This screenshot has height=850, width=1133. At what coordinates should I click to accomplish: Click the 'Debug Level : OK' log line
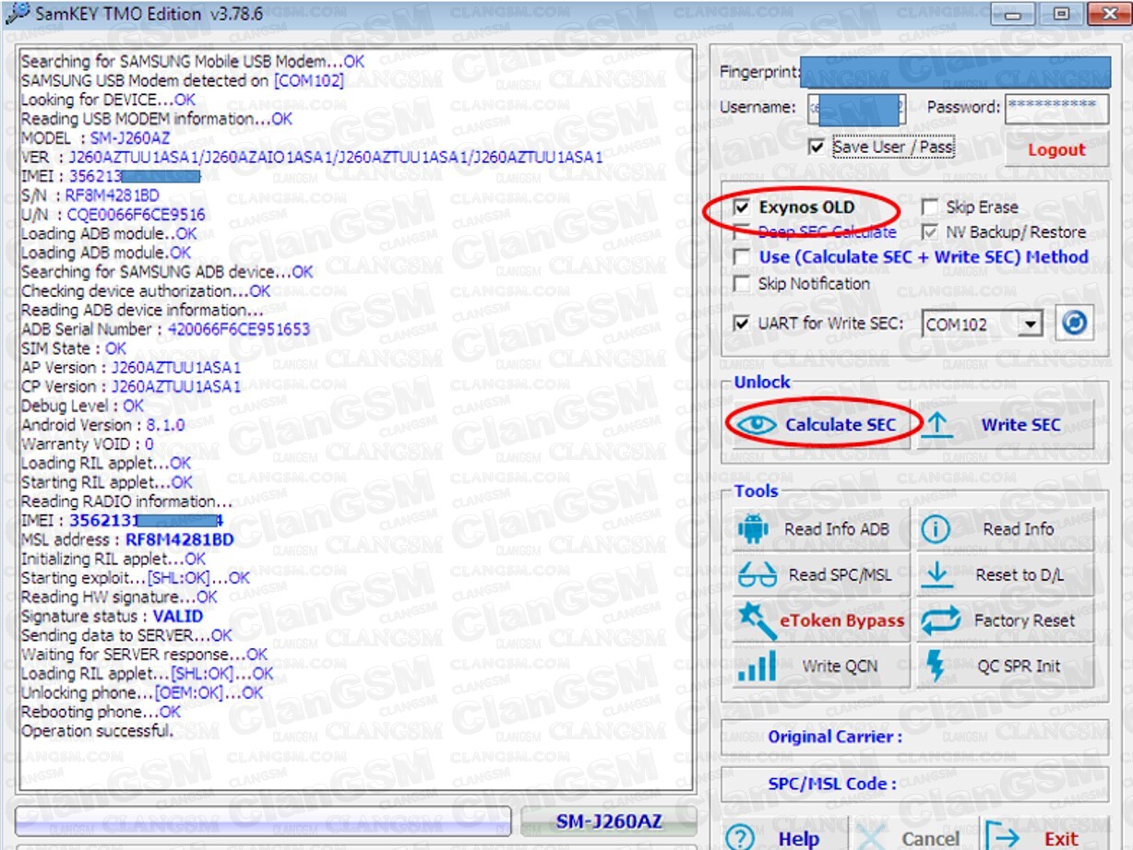coord(82,406)
